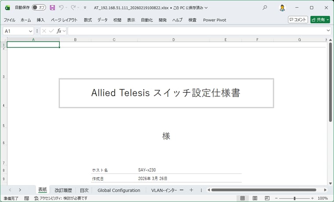Open the Undo history dropdown arrow

click(66, 7)
